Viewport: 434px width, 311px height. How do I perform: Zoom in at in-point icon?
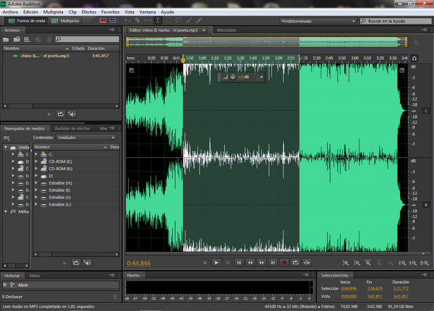402,263
